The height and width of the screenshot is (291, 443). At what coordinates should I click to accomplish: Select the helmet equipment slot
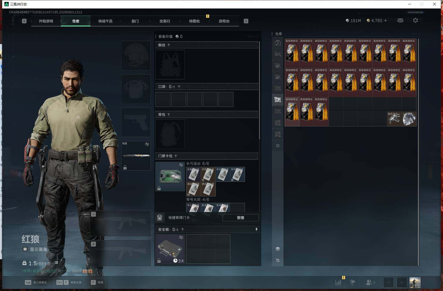coord(136,55)
